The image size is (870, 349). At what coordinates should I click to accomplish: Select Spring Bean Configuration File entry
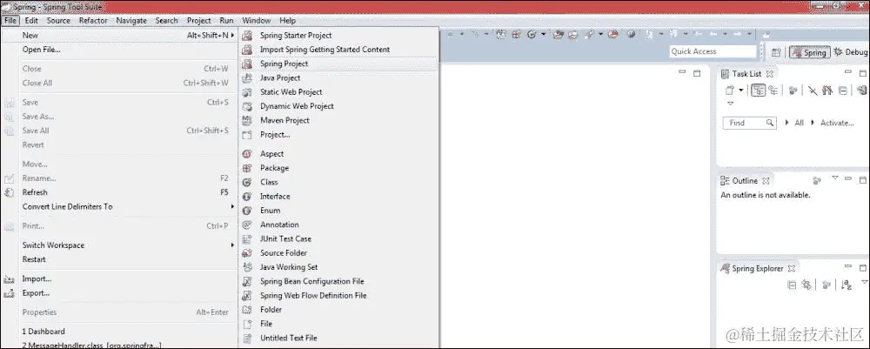(339, 281)
